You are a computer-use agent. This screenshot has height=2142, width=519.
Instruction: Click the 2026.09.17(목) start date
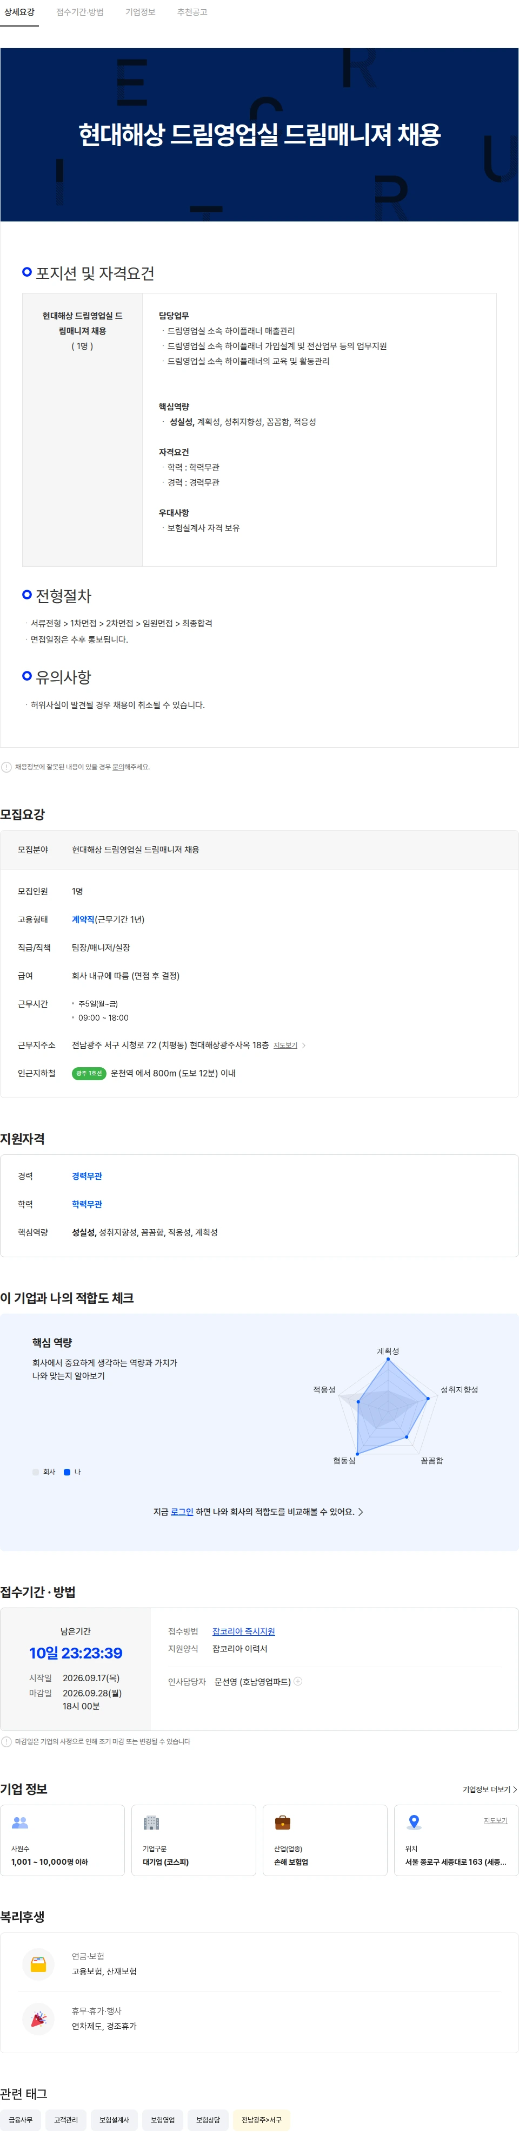point(90,1678)
